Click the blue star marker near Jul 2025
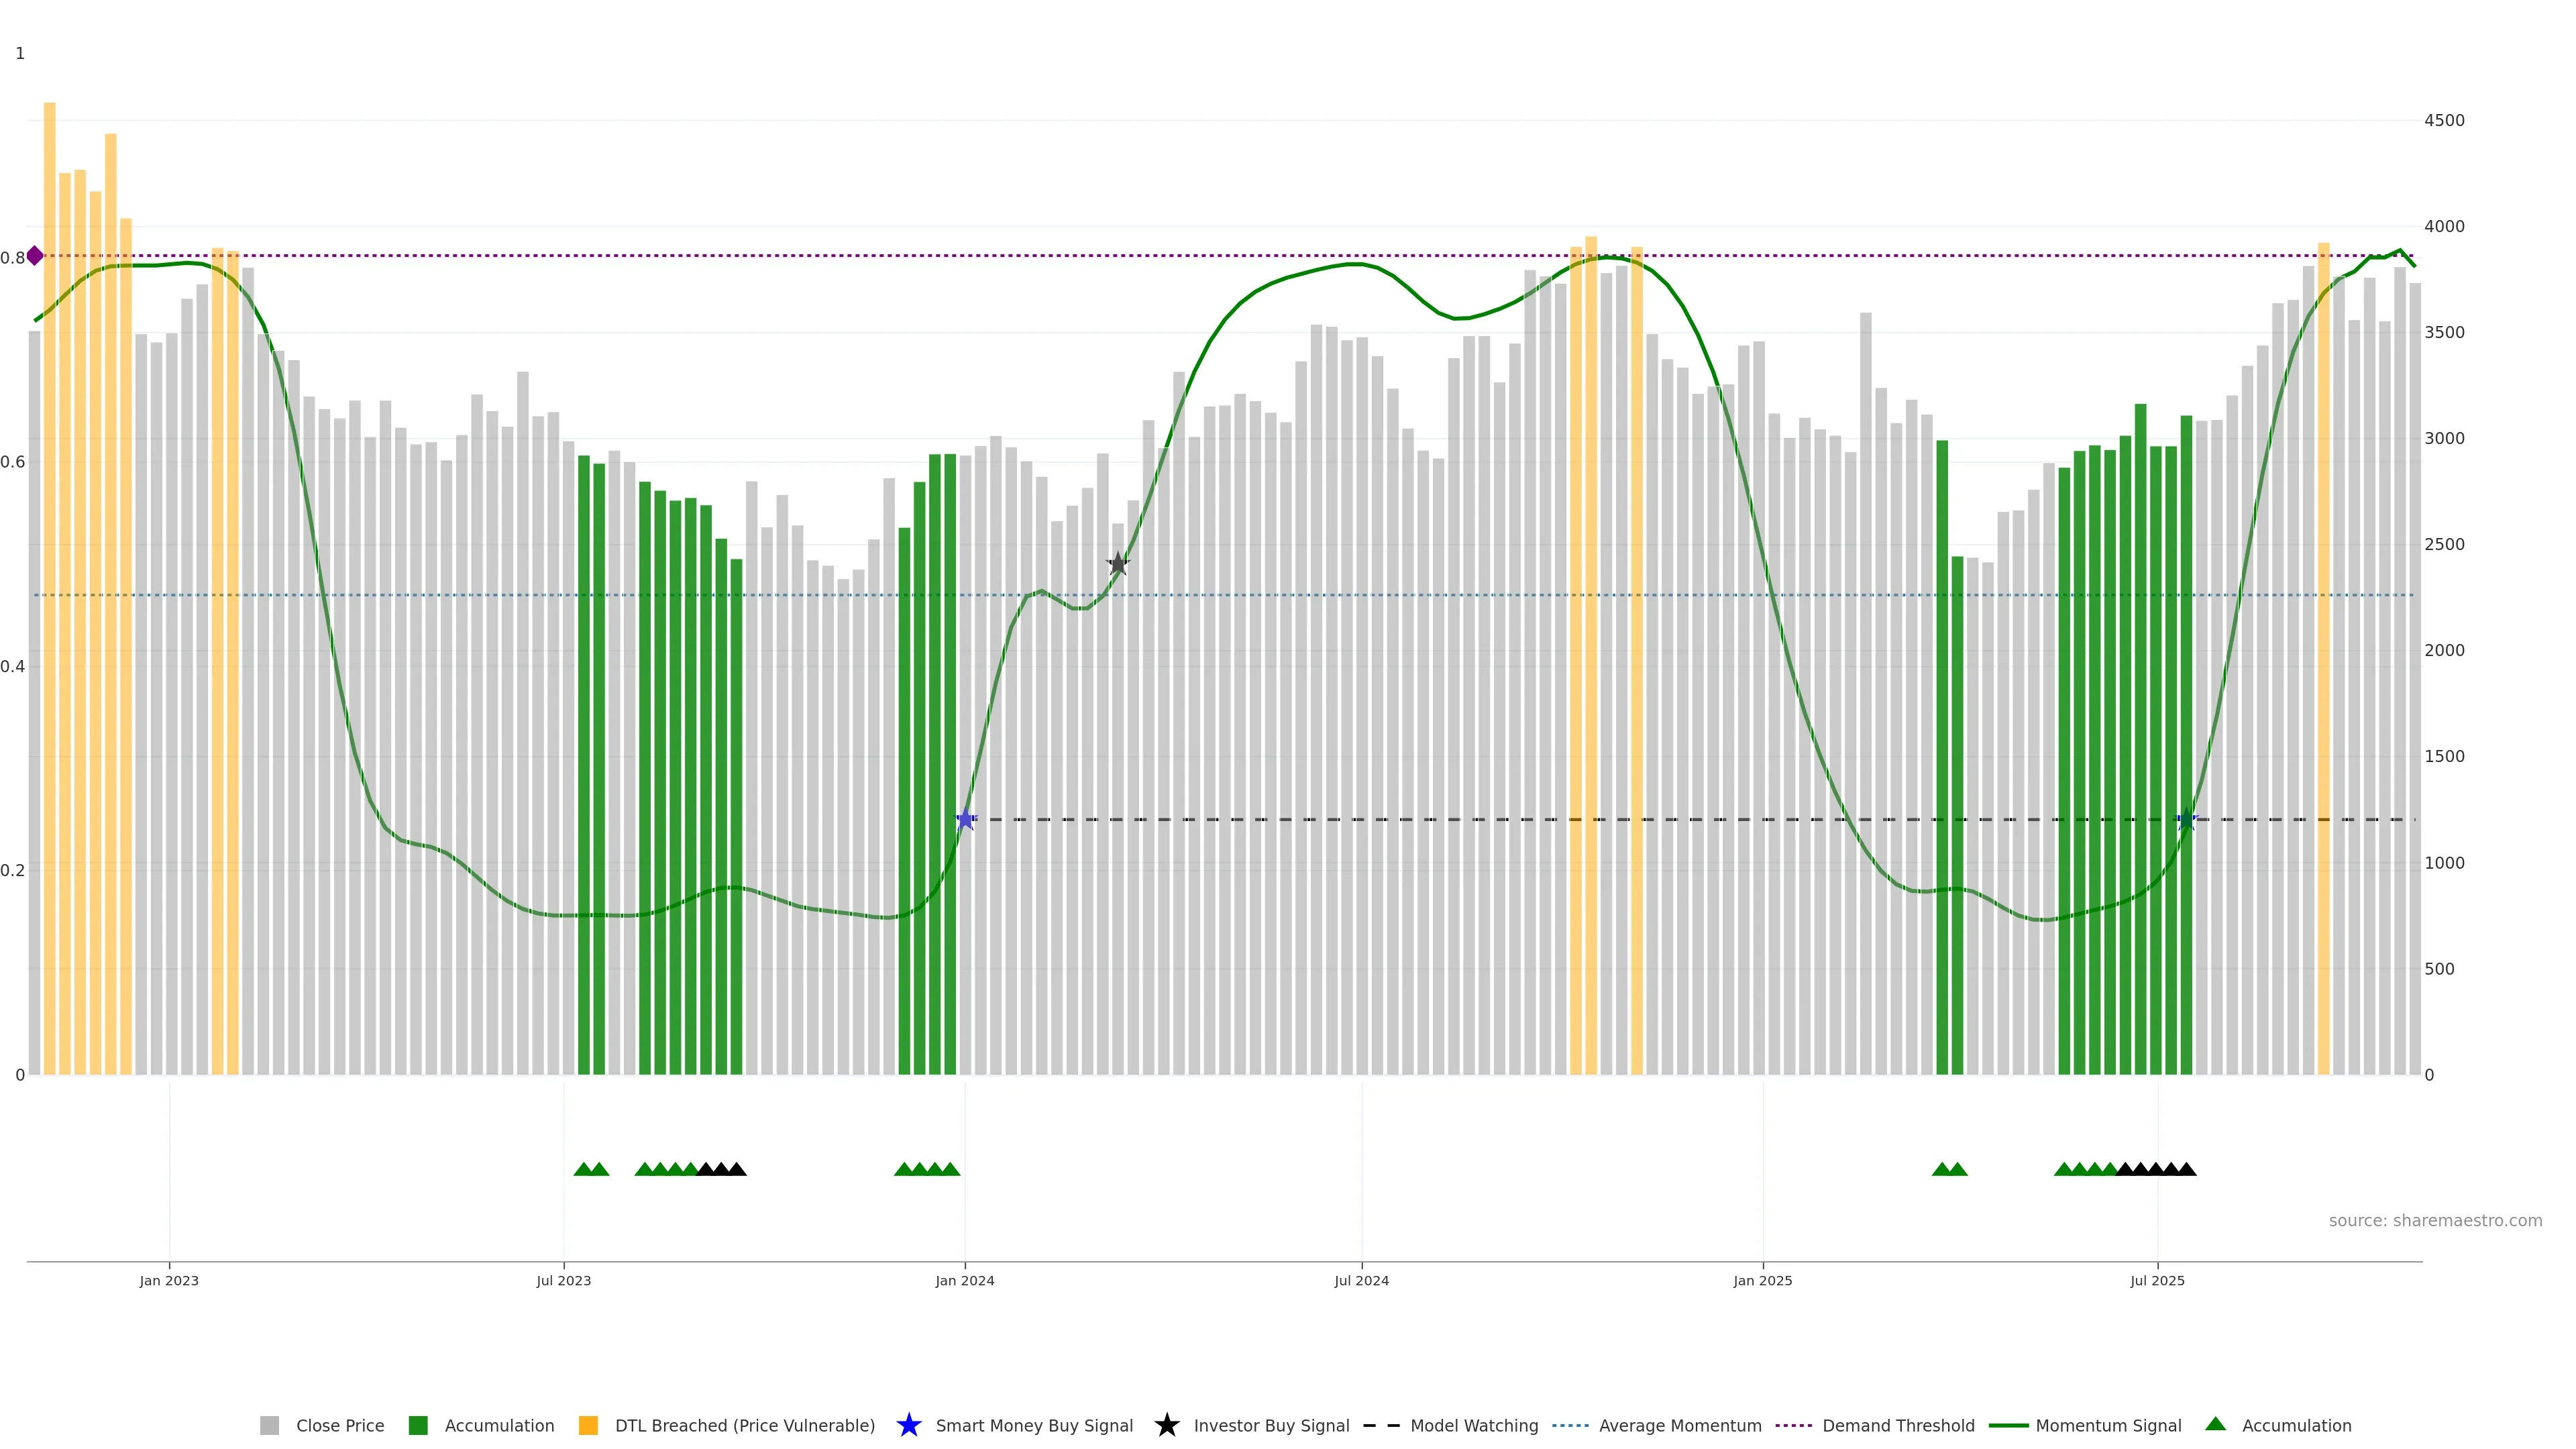The image size is (2576, 1449). point(2186,819)
